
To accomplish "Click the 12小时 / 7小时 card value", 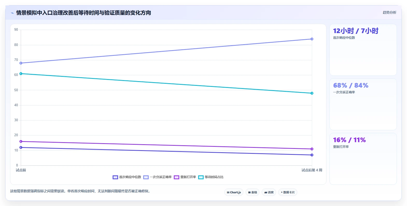I will pos(356,31).
